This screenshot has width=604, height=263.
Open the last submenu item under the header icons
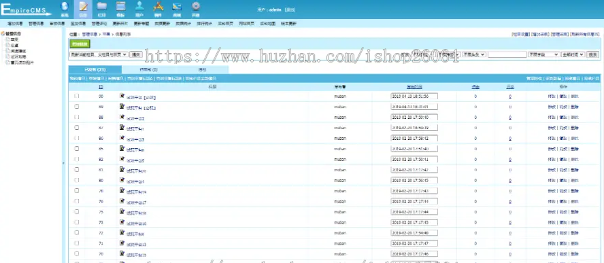[x=288, y=24]
